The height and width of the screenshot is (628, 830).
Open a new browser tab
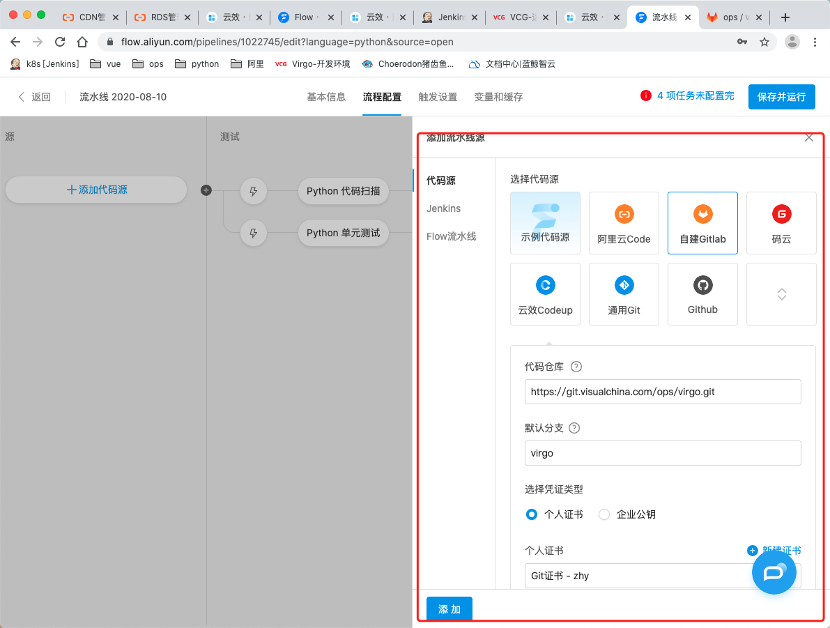tap(785, 17)
